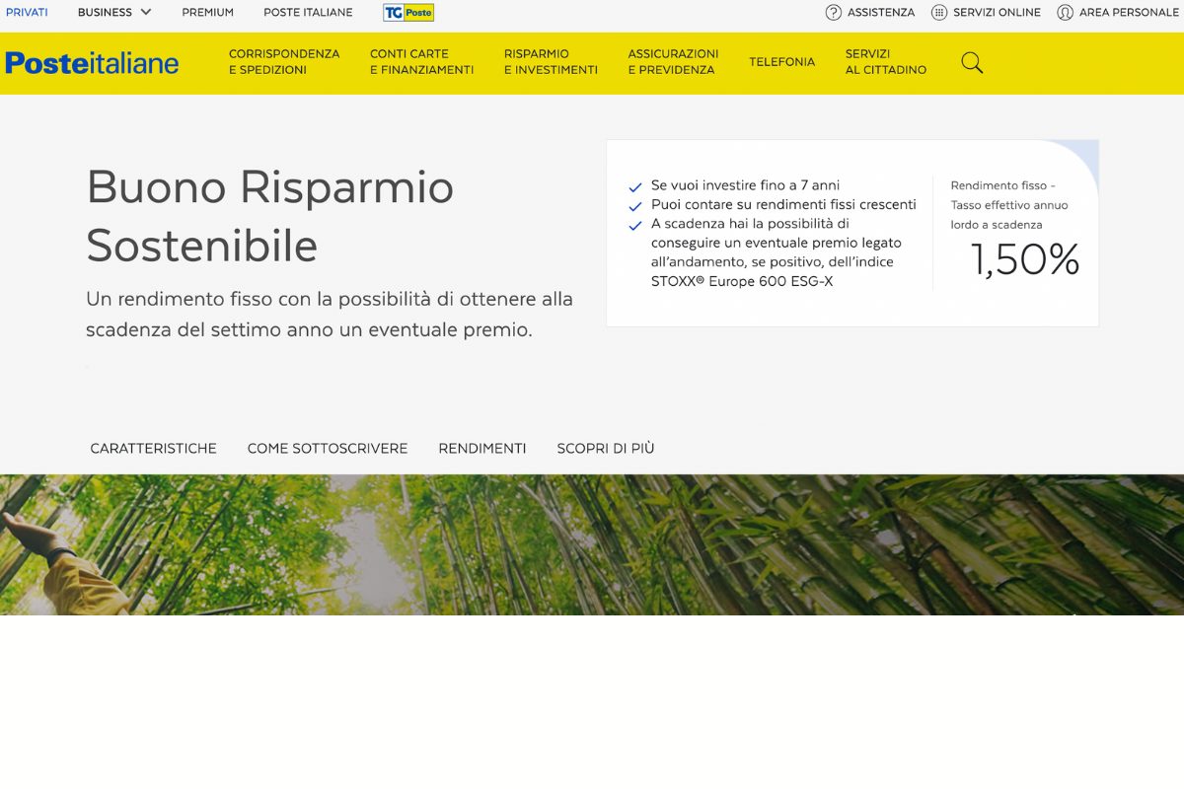Screen dimensions: 1184x789
Task: Click the bamboo forest banner image
Action: 592,544
